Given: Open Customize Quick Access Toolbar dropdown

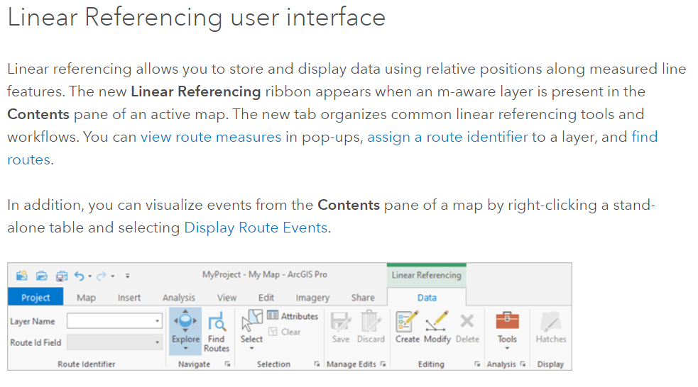Looking at the screenshot, I should 127,276.
